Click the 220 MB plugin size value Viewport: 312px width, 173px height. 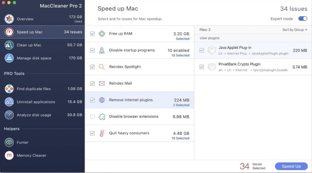(x=300, y=50)
